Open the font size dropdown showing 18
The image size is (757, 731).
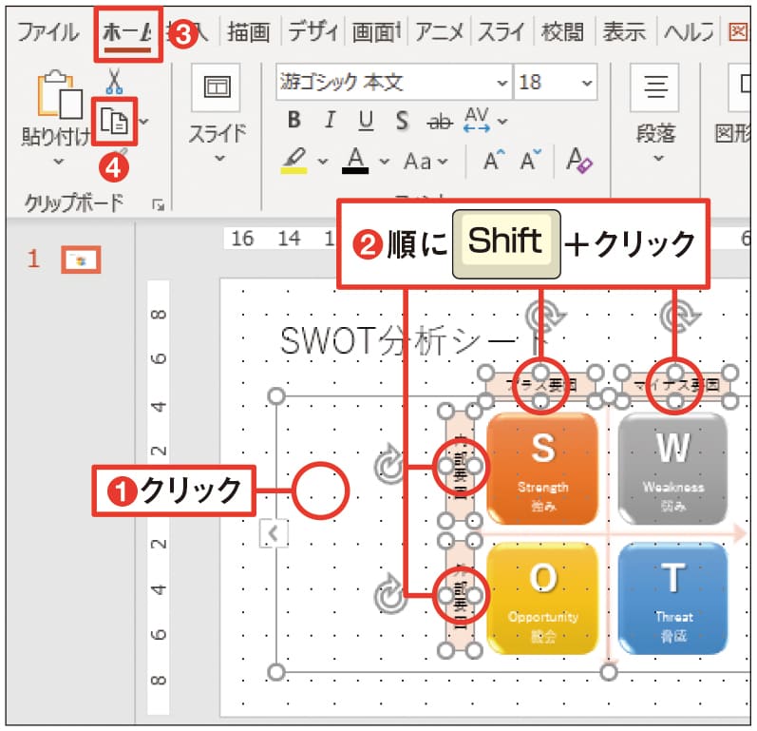pos(587,83)
